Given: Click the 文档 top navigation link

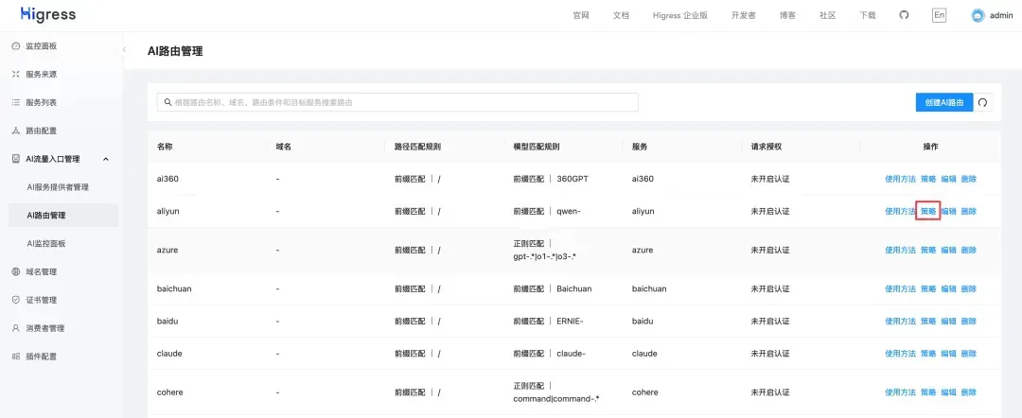Looking at the screenshot, I should (x=621, y=16).
